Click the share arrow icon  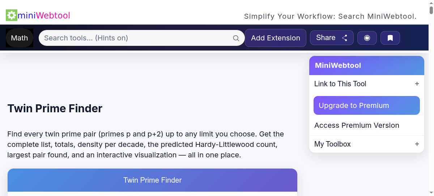pyautogui.click(x=345, y=38)
